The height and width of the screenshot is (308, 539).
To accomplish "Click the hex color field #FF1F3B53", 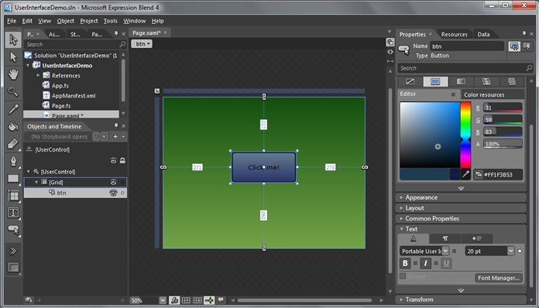I will 498,174.
